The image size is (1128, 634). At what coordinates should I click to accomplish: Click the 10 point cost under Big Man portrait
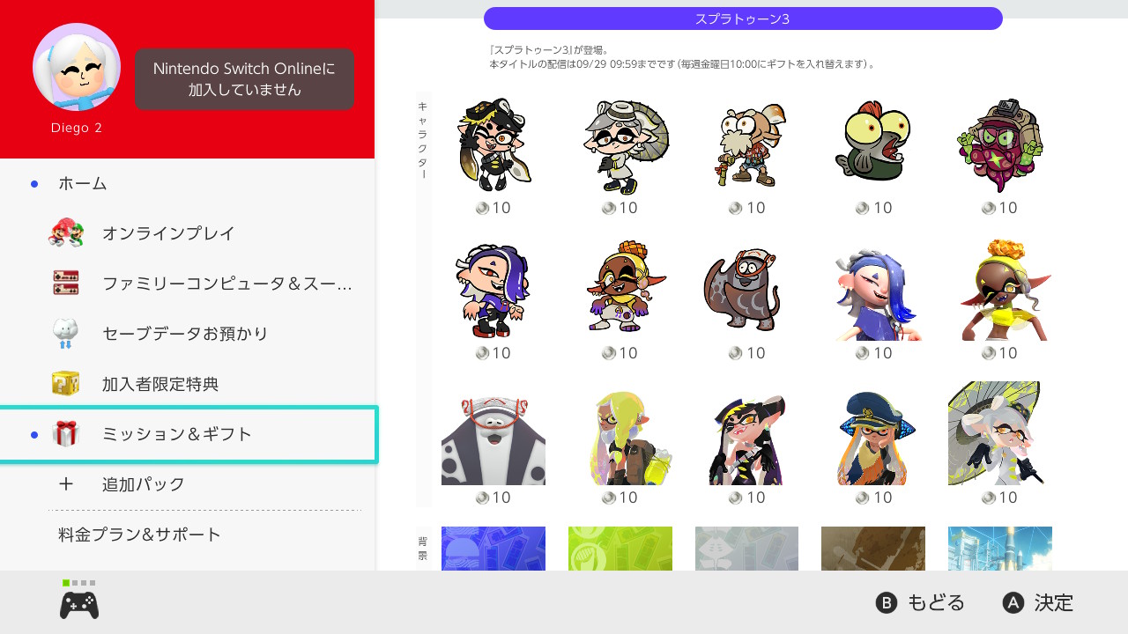(493, 498)
